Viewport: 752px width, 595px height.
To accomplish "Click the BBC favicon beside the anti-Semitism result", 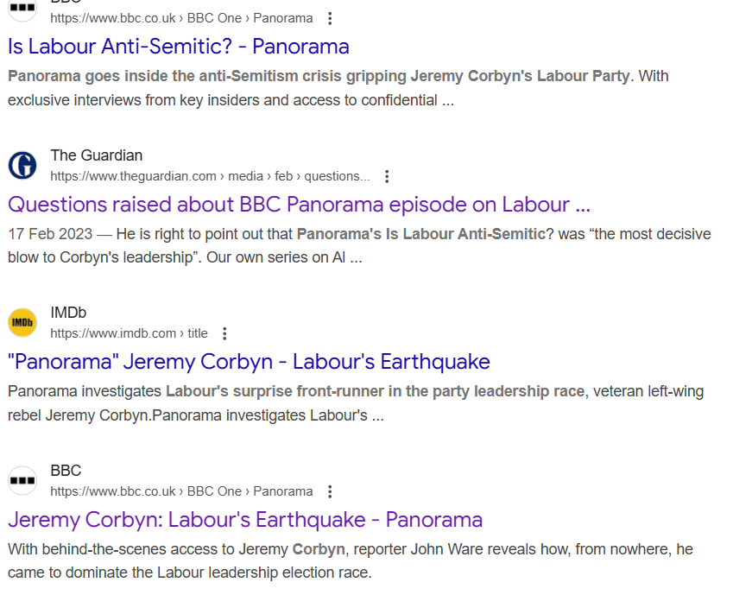I will pos(22,8).
